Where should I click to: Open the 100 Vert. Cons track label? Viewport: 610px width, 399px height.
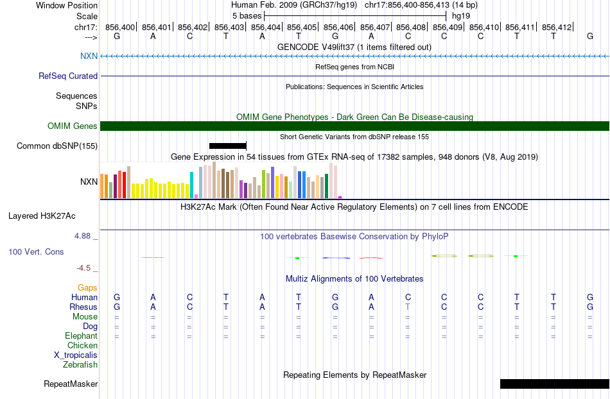click(36, 251)
